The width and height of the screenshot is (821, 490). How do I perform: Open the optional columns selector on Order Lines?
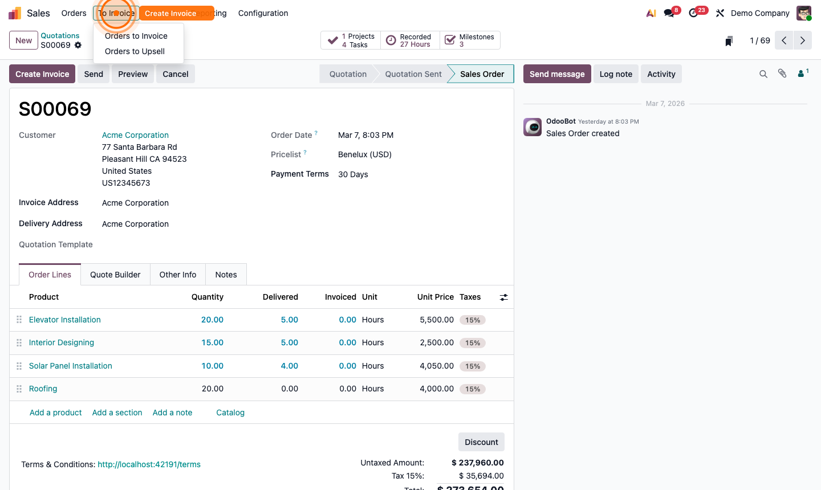click(x=503, y=297)
